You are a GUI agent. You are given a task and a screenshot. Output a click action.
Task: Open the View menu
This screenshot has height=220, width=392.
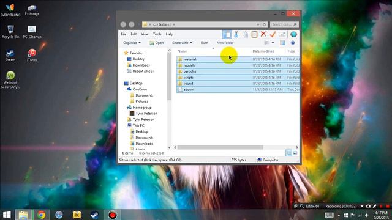coord(145,34)
